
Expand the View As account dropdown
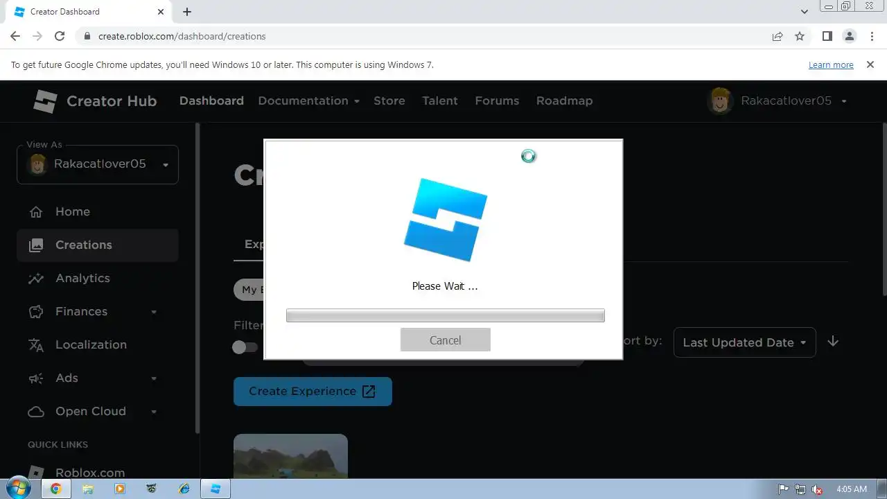coord(97,164)
